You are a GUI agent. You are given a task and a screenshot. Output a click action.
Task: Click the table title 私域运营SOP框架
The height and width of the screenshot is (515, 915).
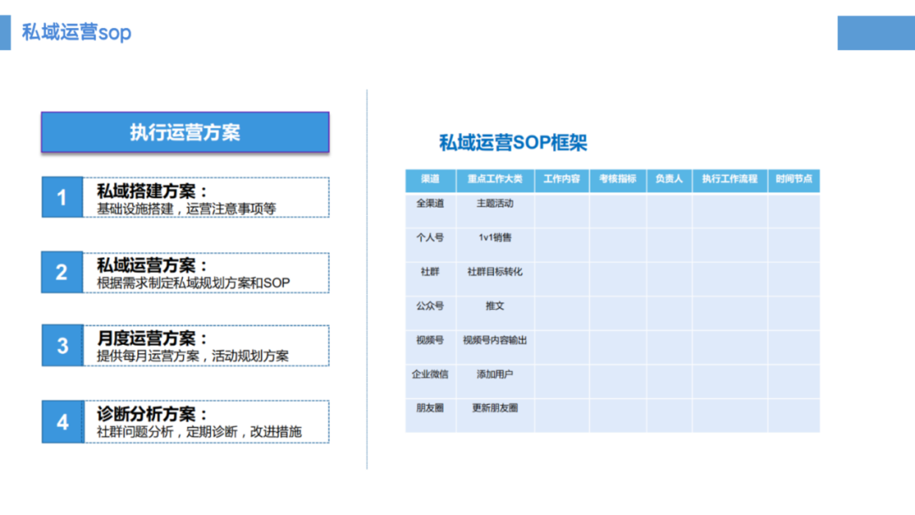pyautogui.click(x=513, y=142)
